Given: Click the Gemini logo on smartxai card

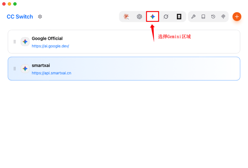Looking at the screenshot, I should click(x=25, y=69).
